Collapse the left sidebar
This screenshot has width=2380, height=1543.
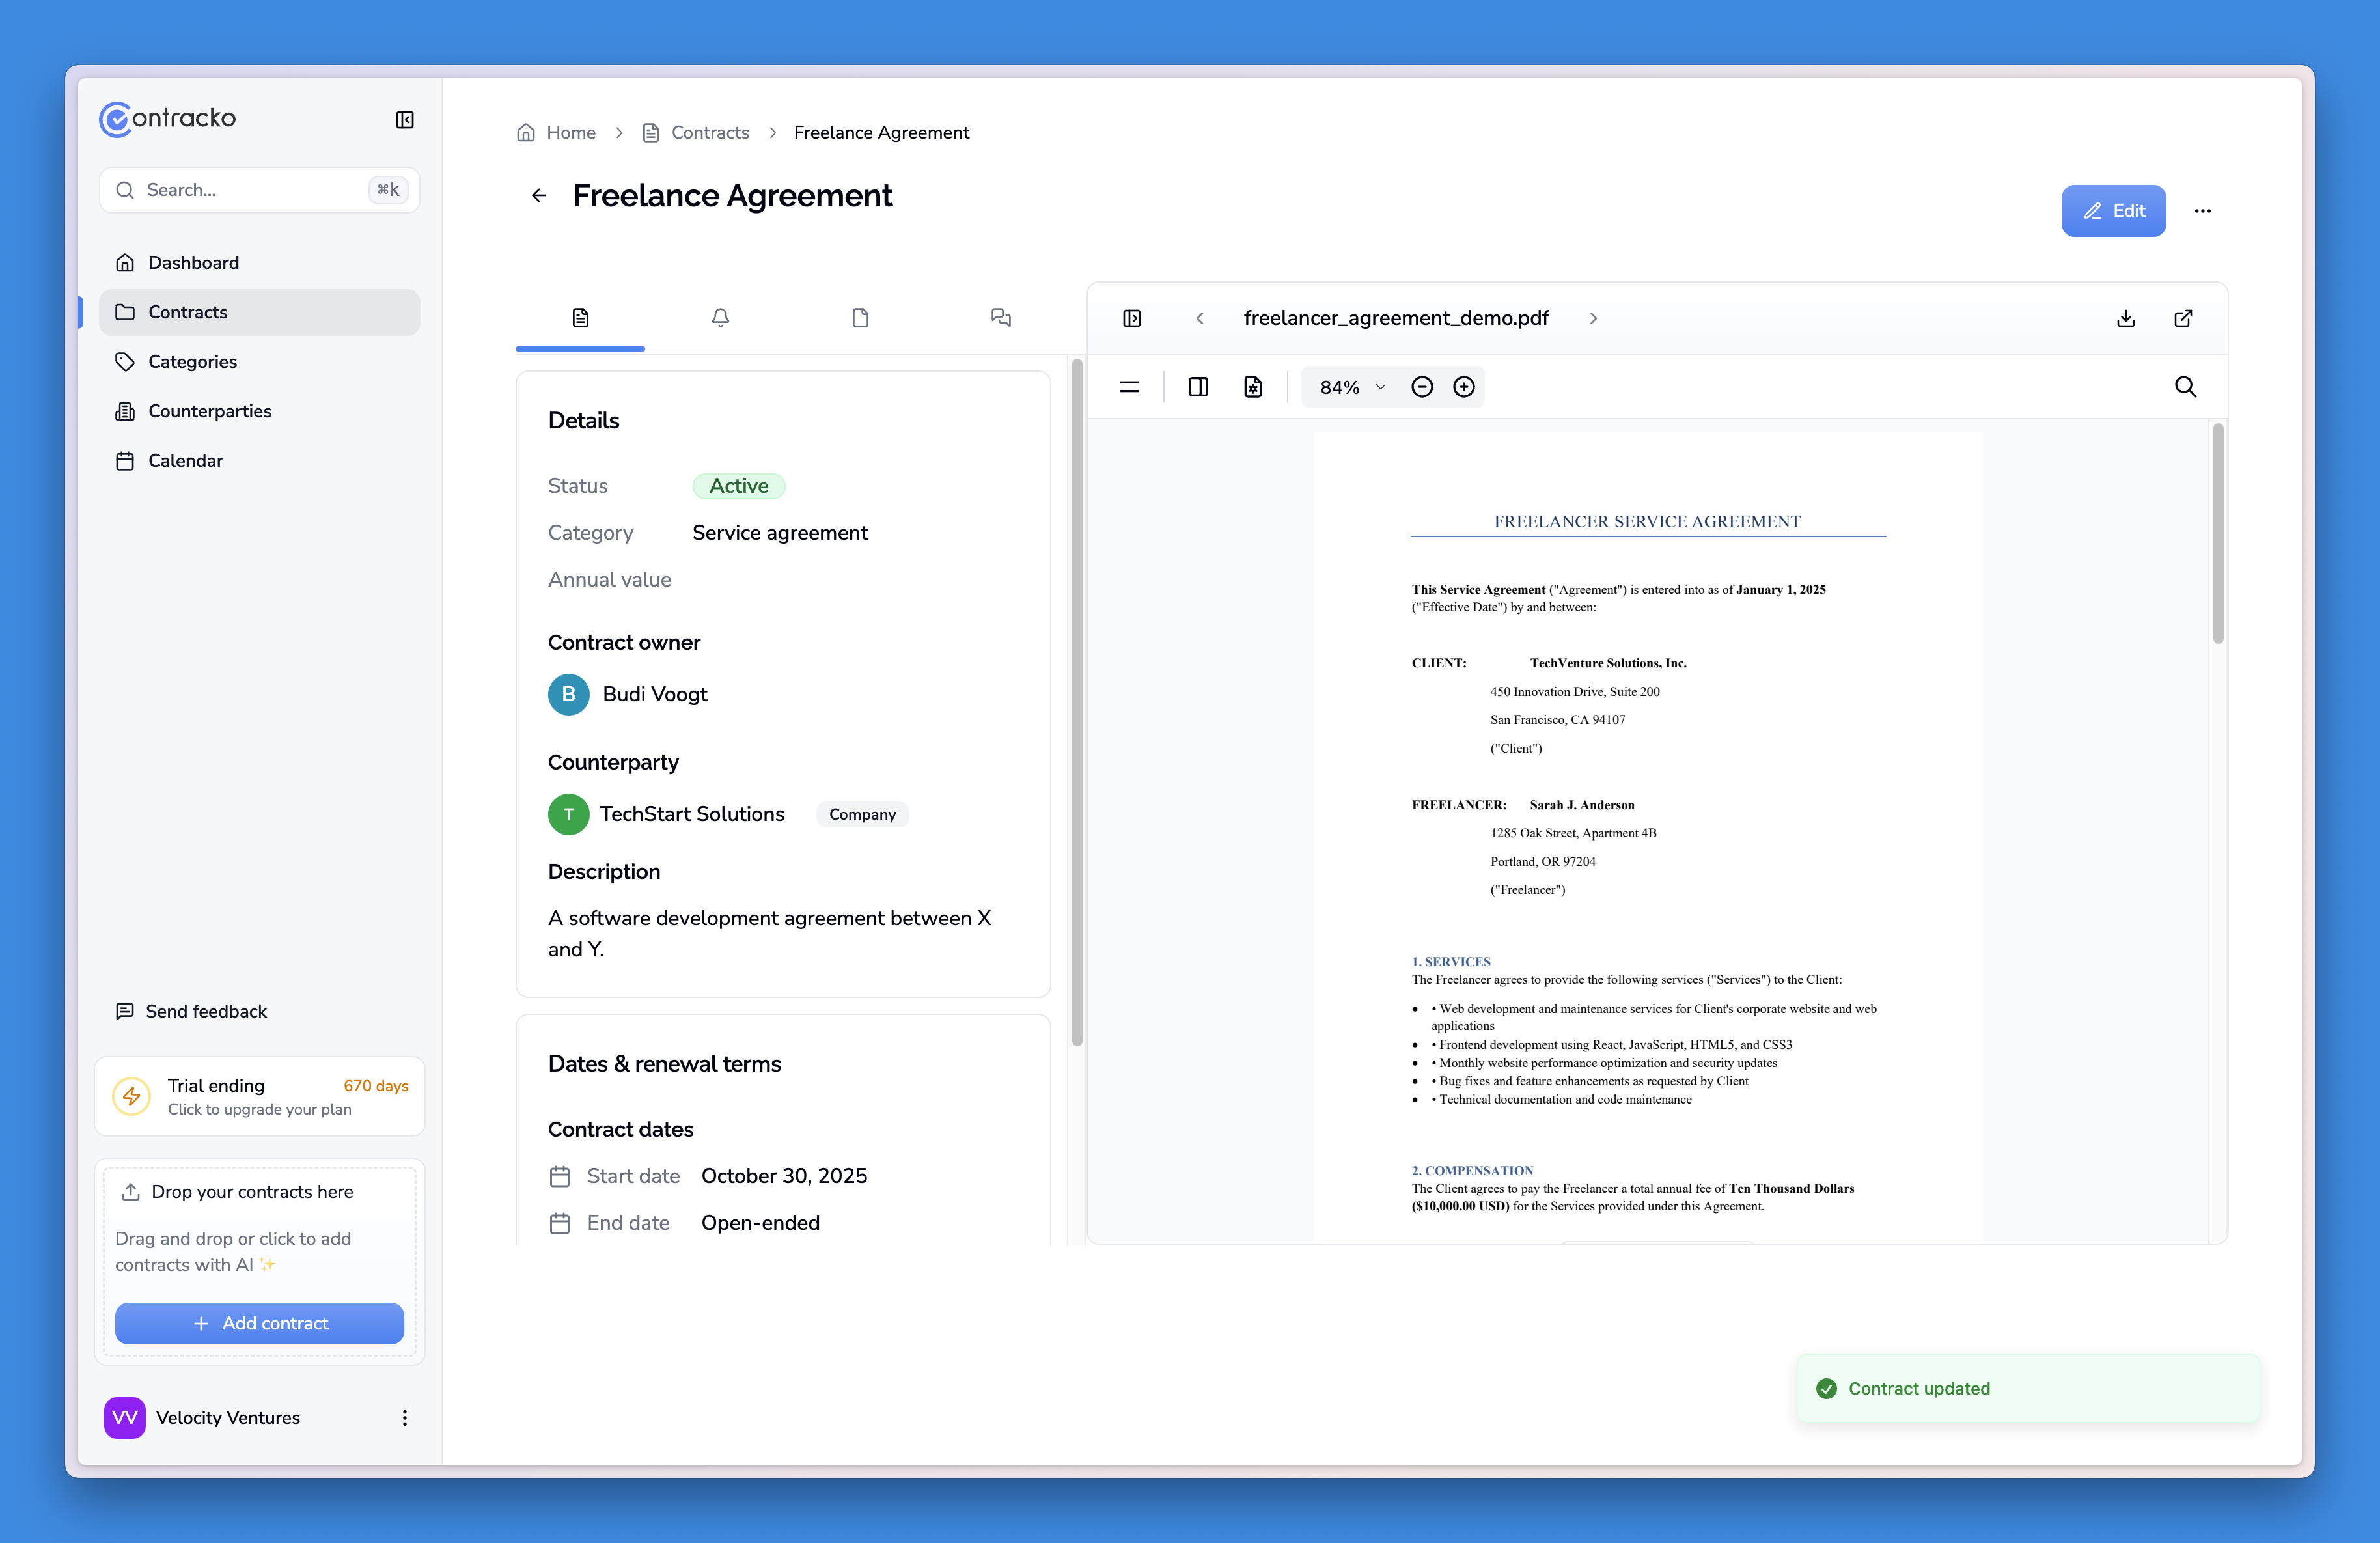404,120
